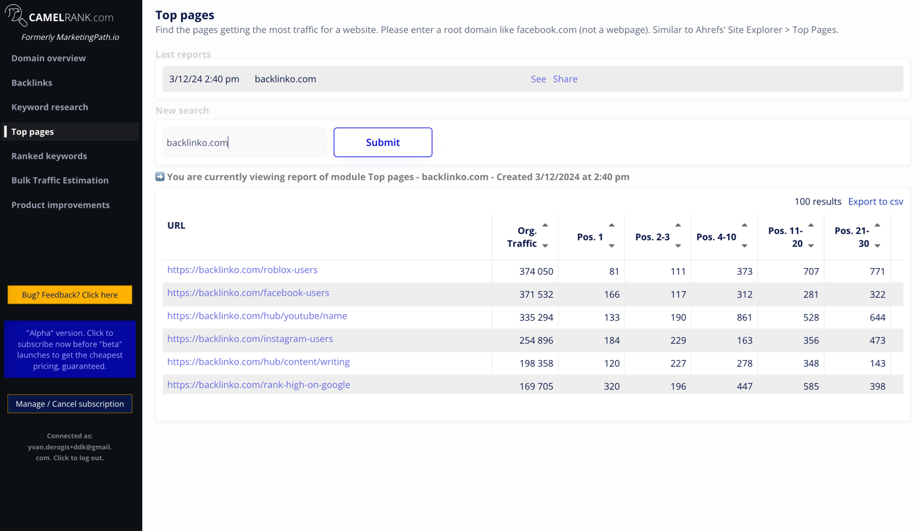The width and height of the screenshot is (920, 531).
Task: Open backlinko.com/roblox-users URL
Action: [x=242, y=269]
